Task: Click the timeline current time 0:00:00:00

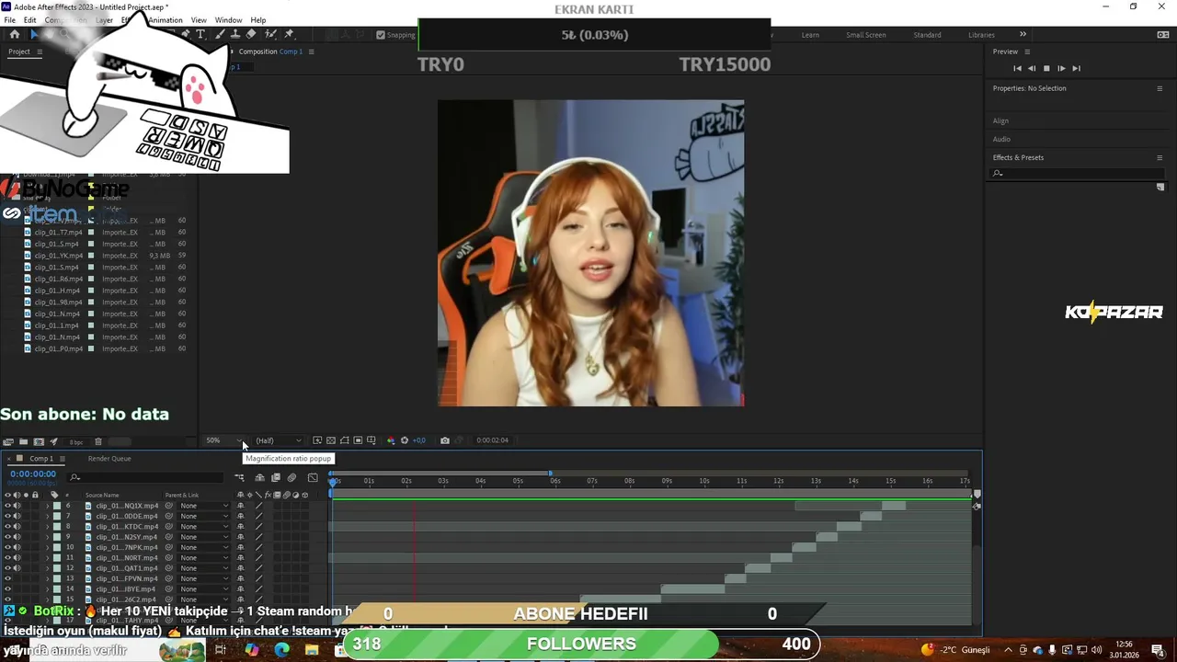Action: coord(33,474)
